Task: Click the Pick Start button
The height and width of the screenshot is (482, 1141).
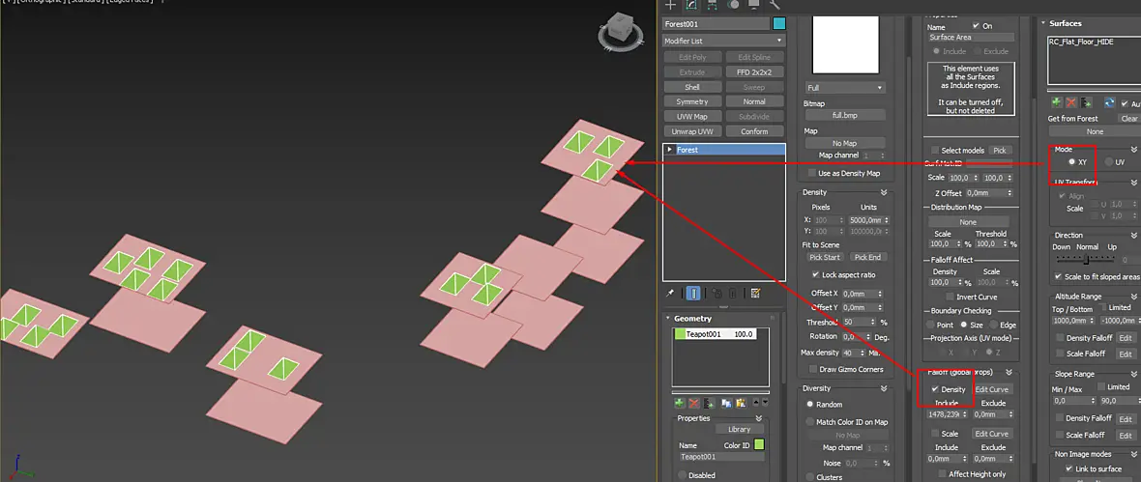Action: click(826, 257)
